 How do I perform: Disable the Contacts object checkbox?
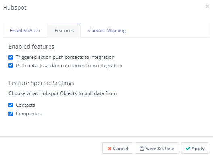pos(11,105)
